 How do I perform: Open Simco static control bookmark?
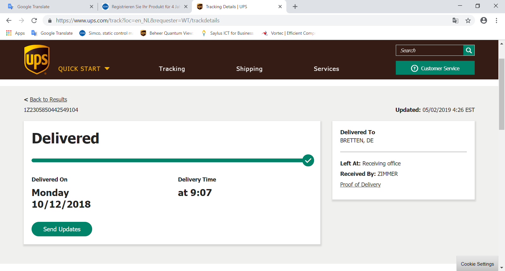pos(106,33)
